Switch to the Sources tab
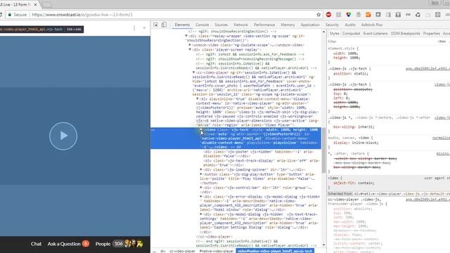This screenshot has height=253, width=450. [221, 25]
